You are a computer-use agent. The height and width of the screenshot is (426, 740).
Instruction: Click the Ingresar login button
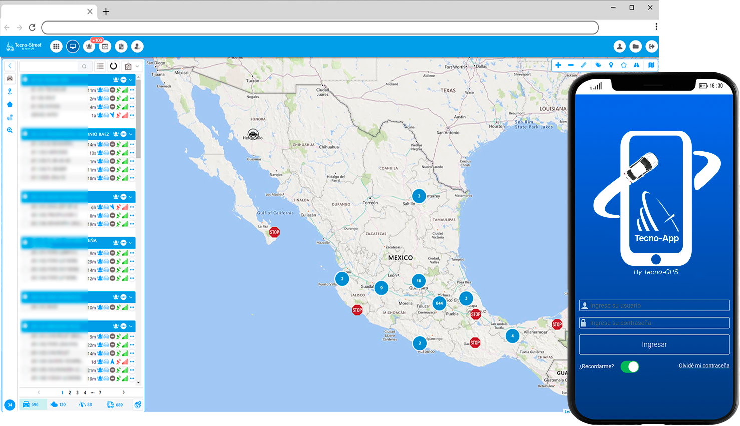pos(654,345)
